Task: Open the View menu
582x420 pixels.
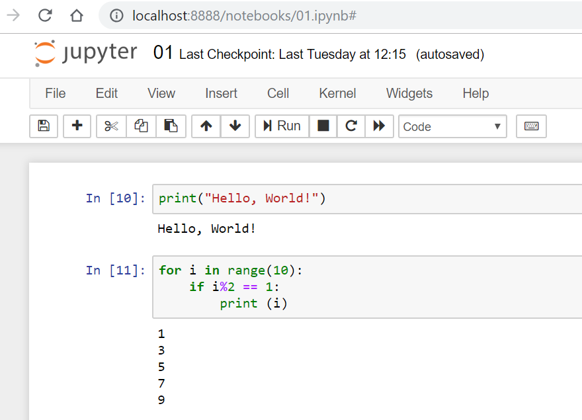Action: click(161, 93)
